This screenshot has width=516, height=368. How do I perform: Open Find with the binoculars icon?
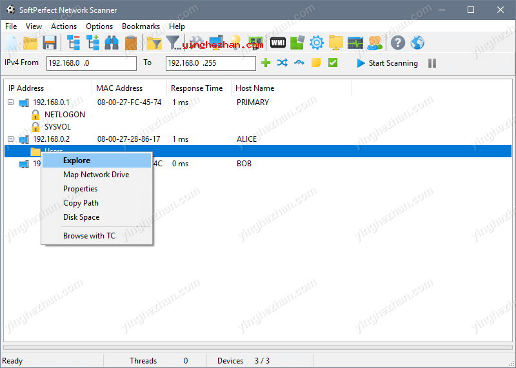(x=112, y=43)
